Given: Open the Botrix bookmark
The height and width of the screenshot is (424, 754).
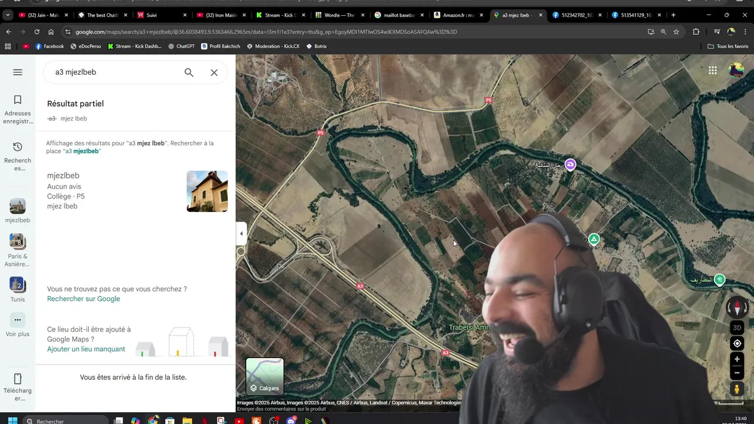Looking at the screenshot, I should [x=316, y=46].
